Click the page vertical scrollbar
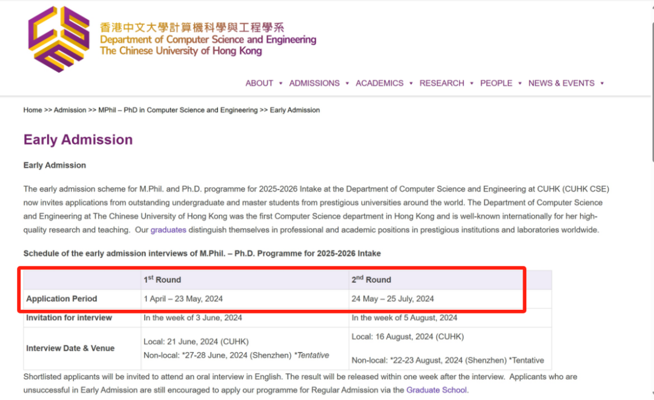Viewport: 654px width, 400px height. coord(652,91)
